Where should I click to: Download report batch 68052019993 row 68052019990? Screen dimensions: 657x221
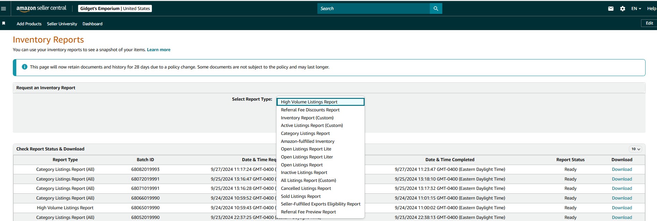[x=622, y=217]
